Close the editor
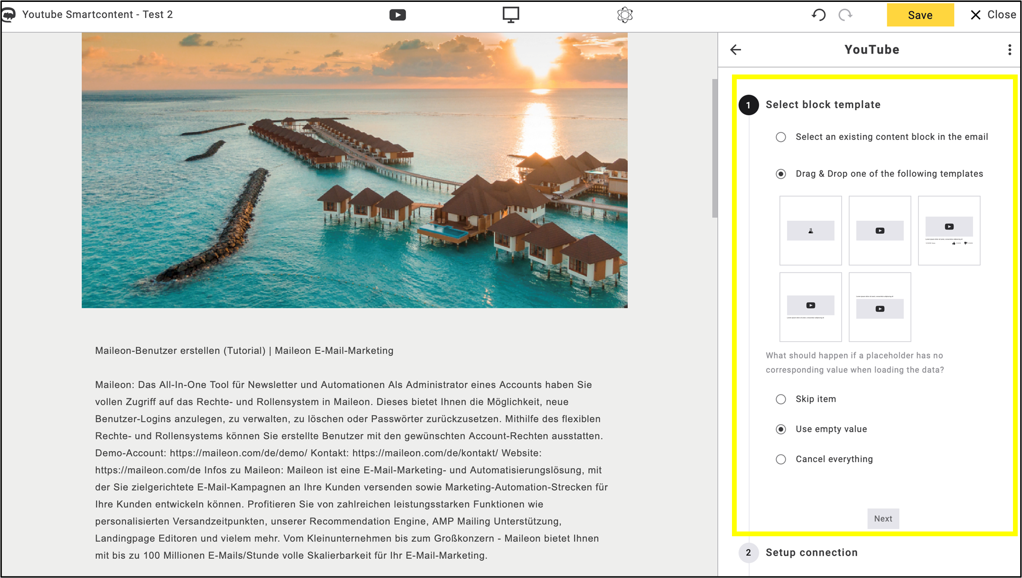Viewport: 1022px width, 578px height. (993, 15)
